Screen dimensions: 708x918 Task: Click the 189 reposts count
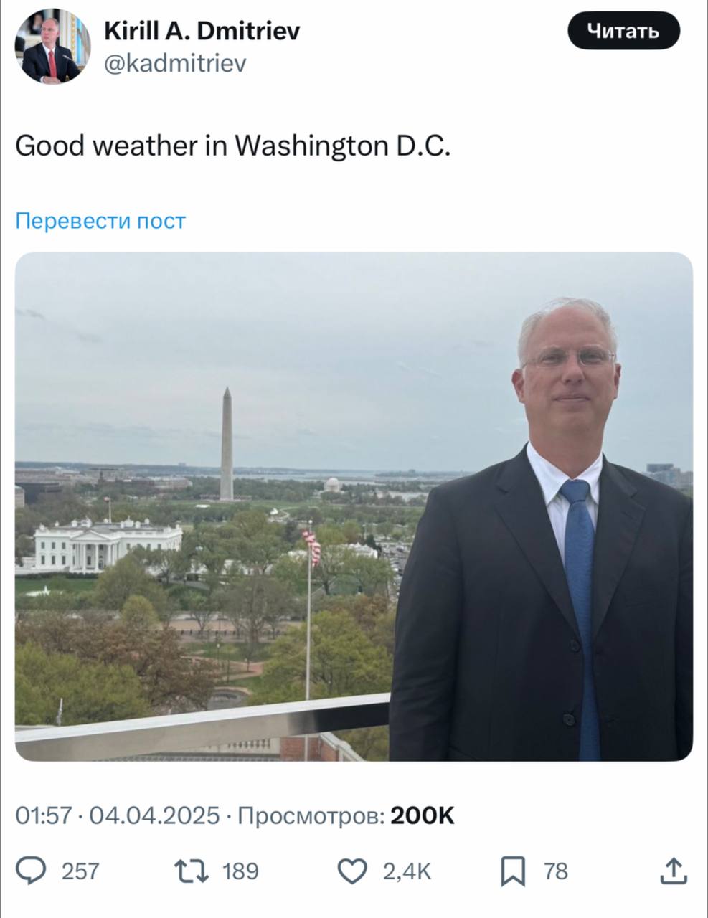tap(240, 871)
